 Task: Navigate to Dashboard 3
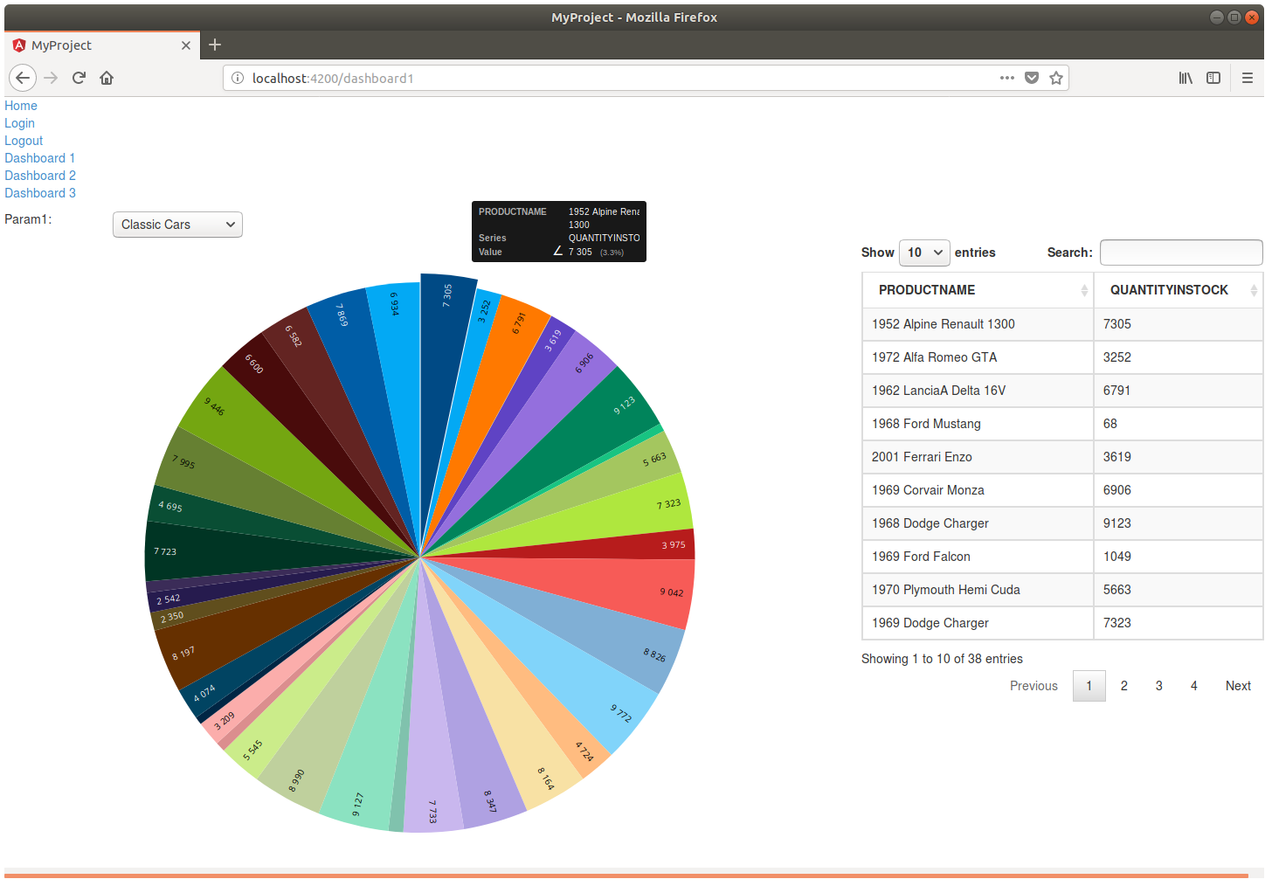[x=40, y=193]
